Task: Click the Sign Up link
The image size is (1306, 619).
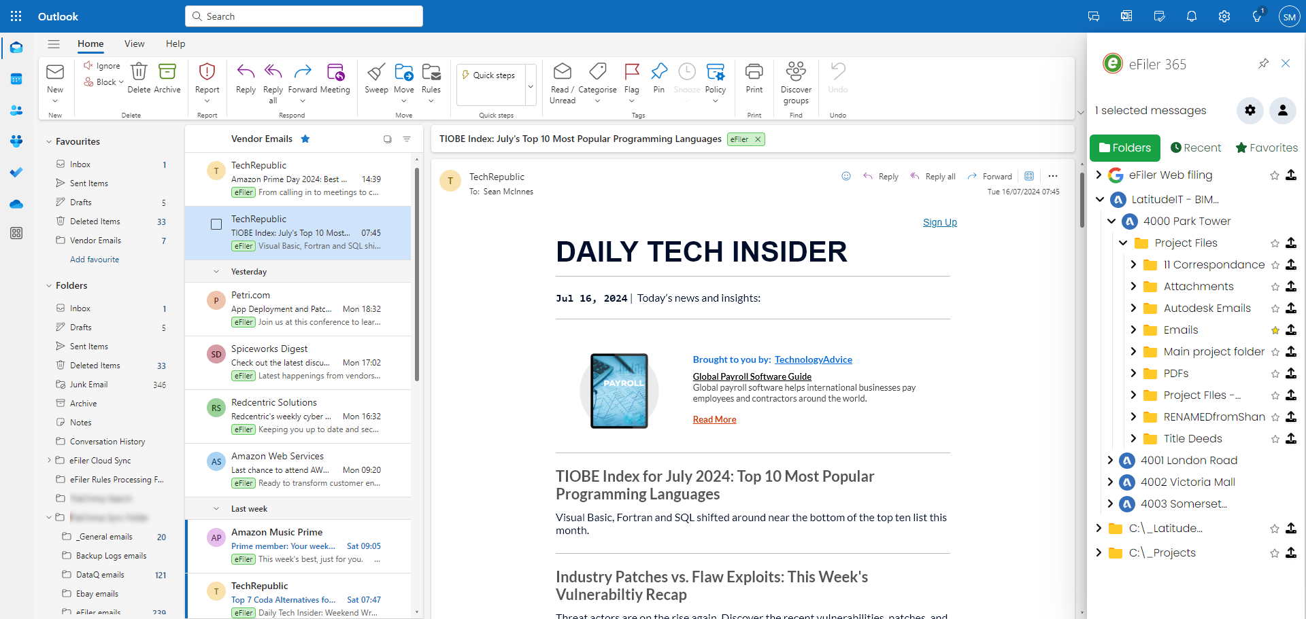Action: [940, 222]
